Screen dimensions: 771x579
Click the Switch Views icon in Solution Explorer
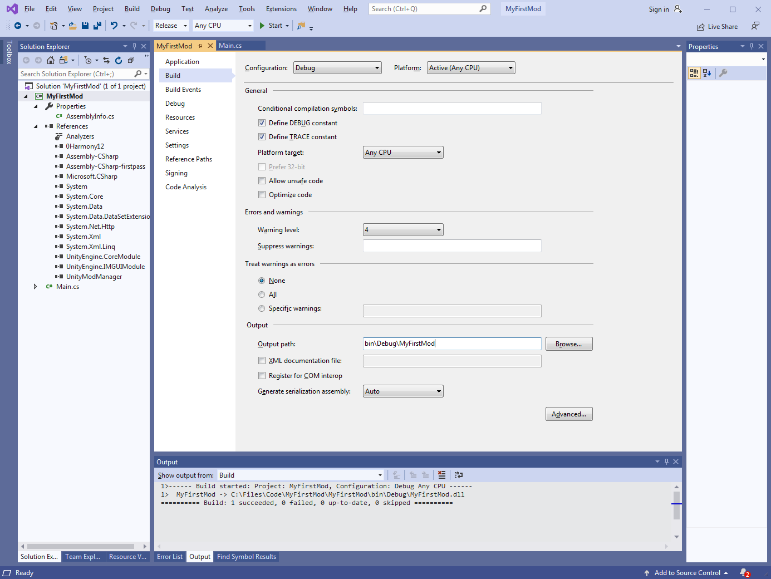pyautogui.click(x=63, y=60)
